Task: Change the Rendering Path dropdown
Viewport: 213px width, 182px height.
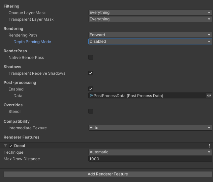Action: 150,35
